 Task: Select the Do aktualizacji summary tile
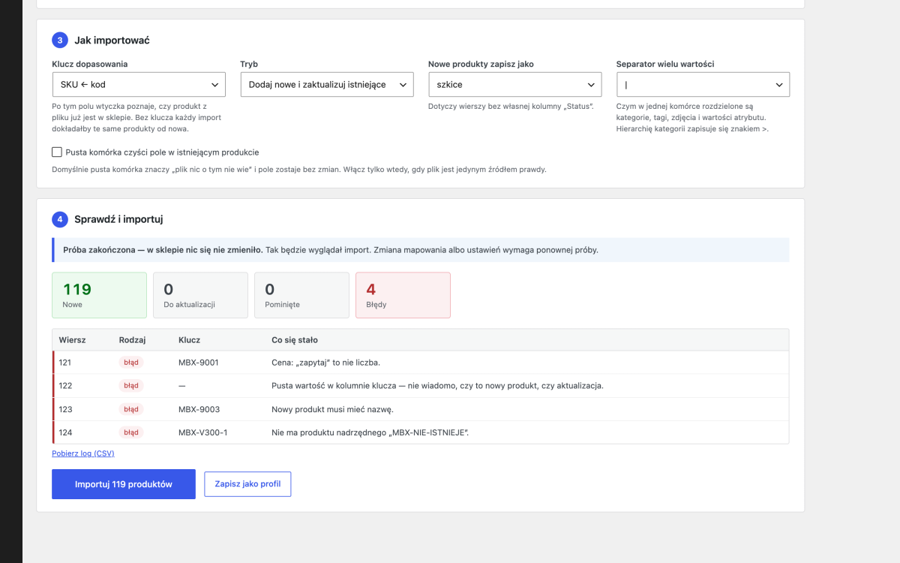(200, 295)
